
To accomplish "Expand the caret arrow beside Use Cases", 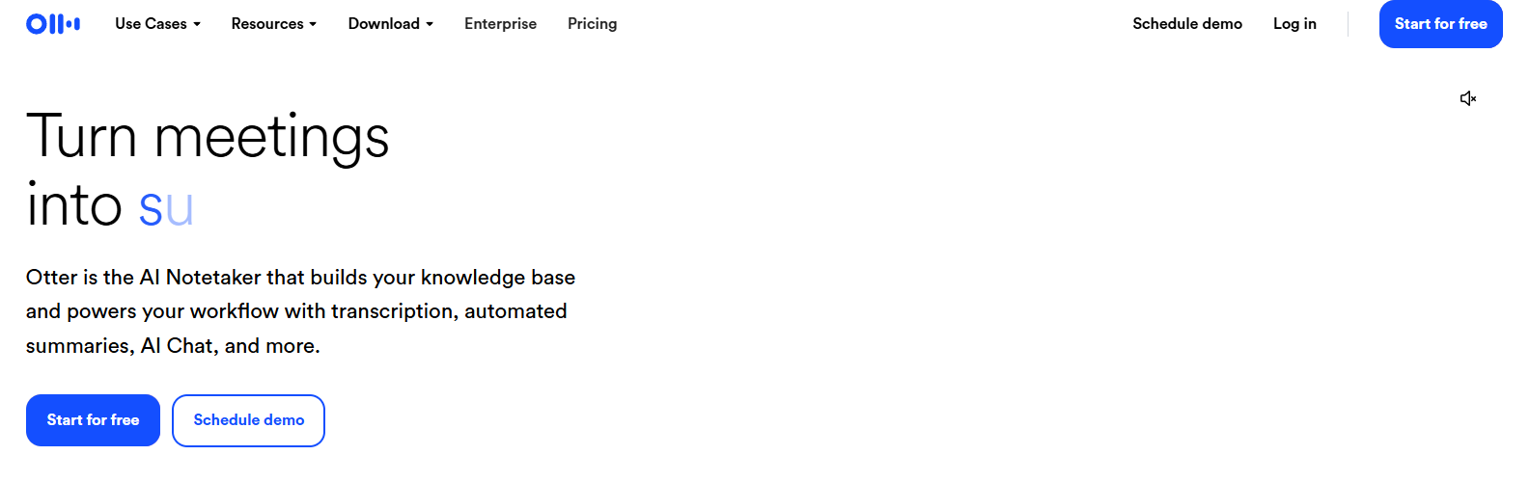I will tap(197, 24).
